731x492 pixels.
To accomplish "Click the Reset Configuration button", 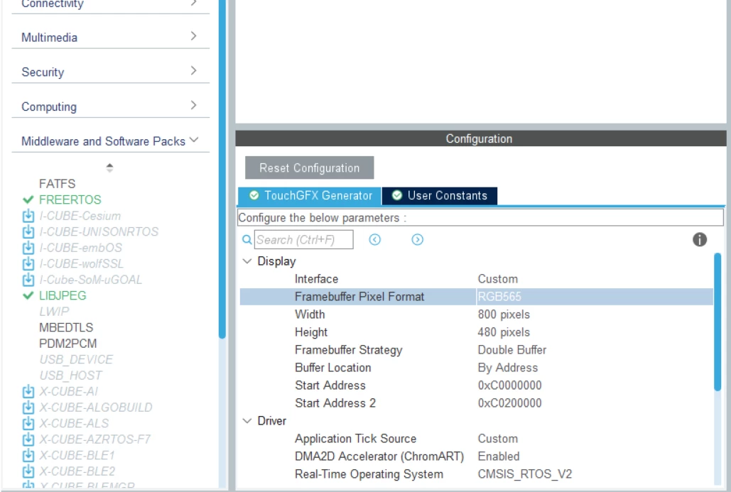I will coord(310,168).
